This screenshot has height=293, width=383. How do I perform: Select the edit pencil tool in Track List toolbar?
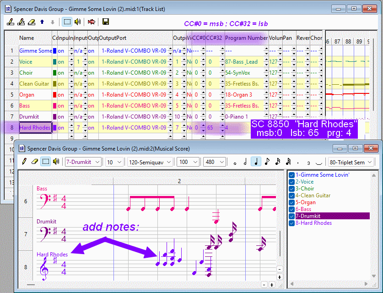[11, 22]
